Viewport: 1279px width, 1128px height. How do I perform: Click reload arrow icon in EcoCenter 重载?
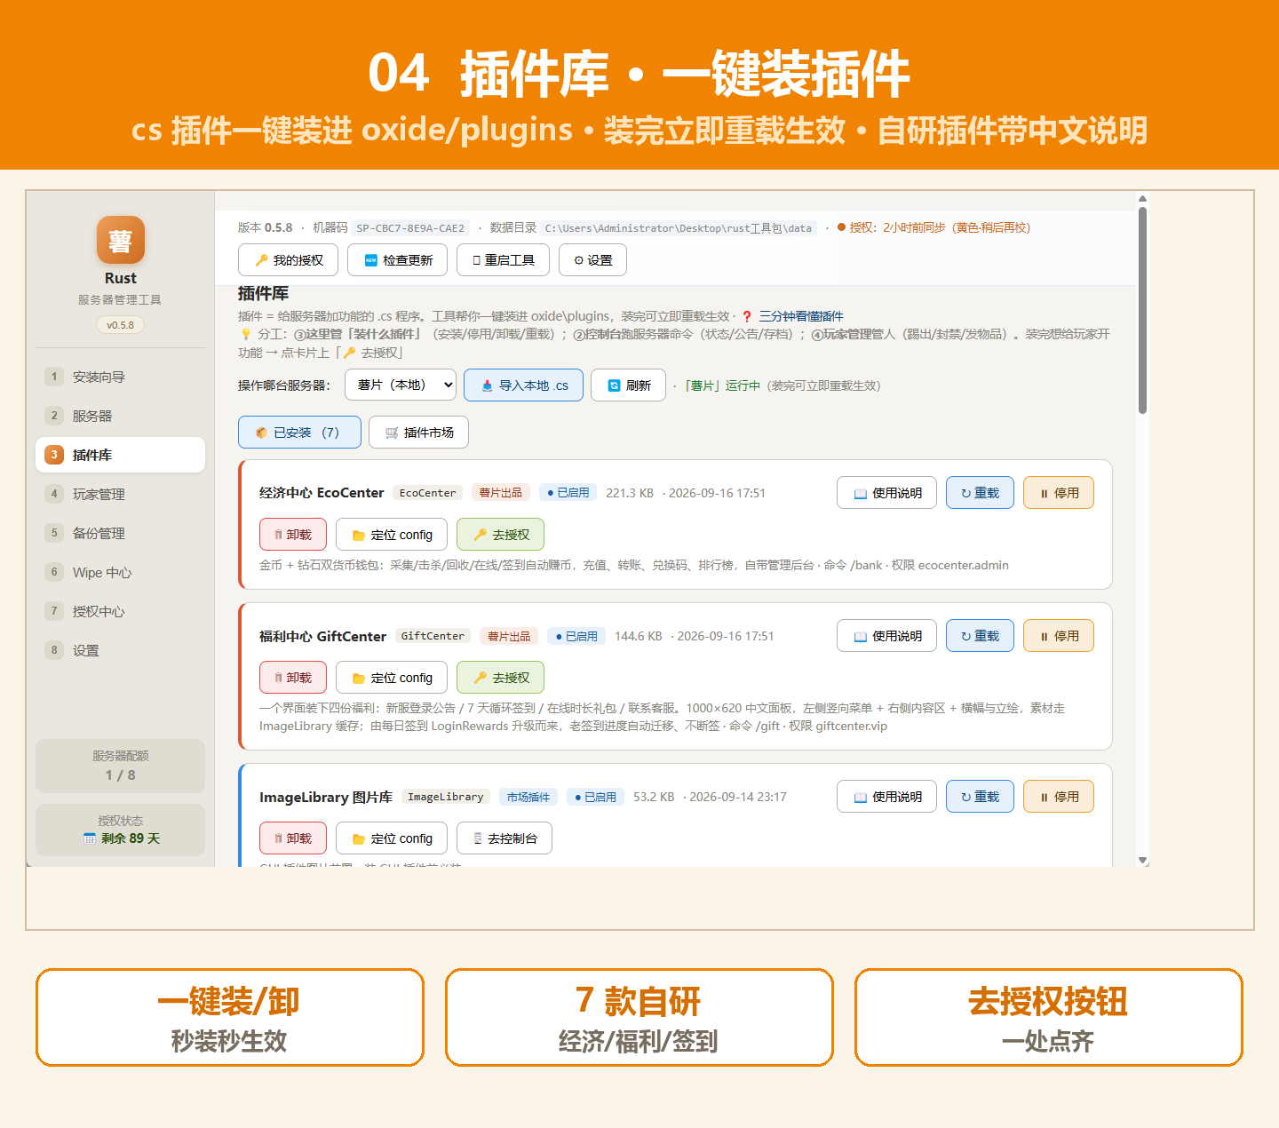pyautogui.click(x=965, y=494)
